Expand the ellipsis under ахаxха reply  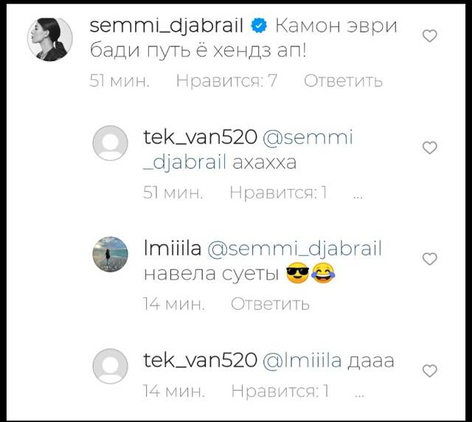[x=358, y=197]
